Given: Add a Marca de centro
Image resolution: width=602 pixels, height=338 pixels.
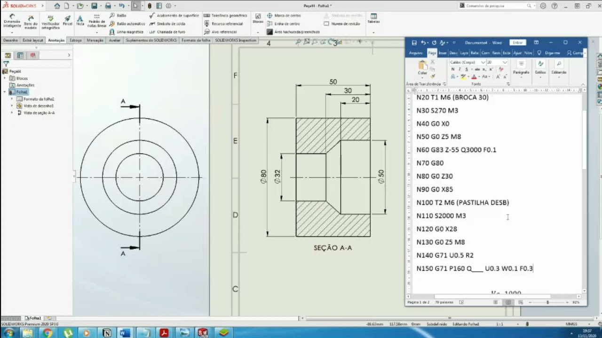Looking at the screenshot, I should (284, 15).
